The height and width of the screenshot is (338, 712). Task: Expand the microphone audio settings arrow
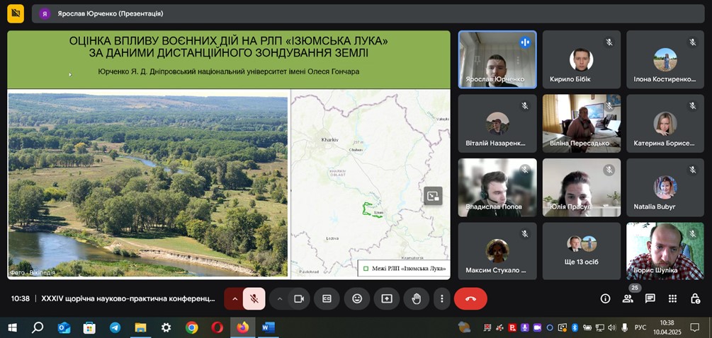point(234,298)
